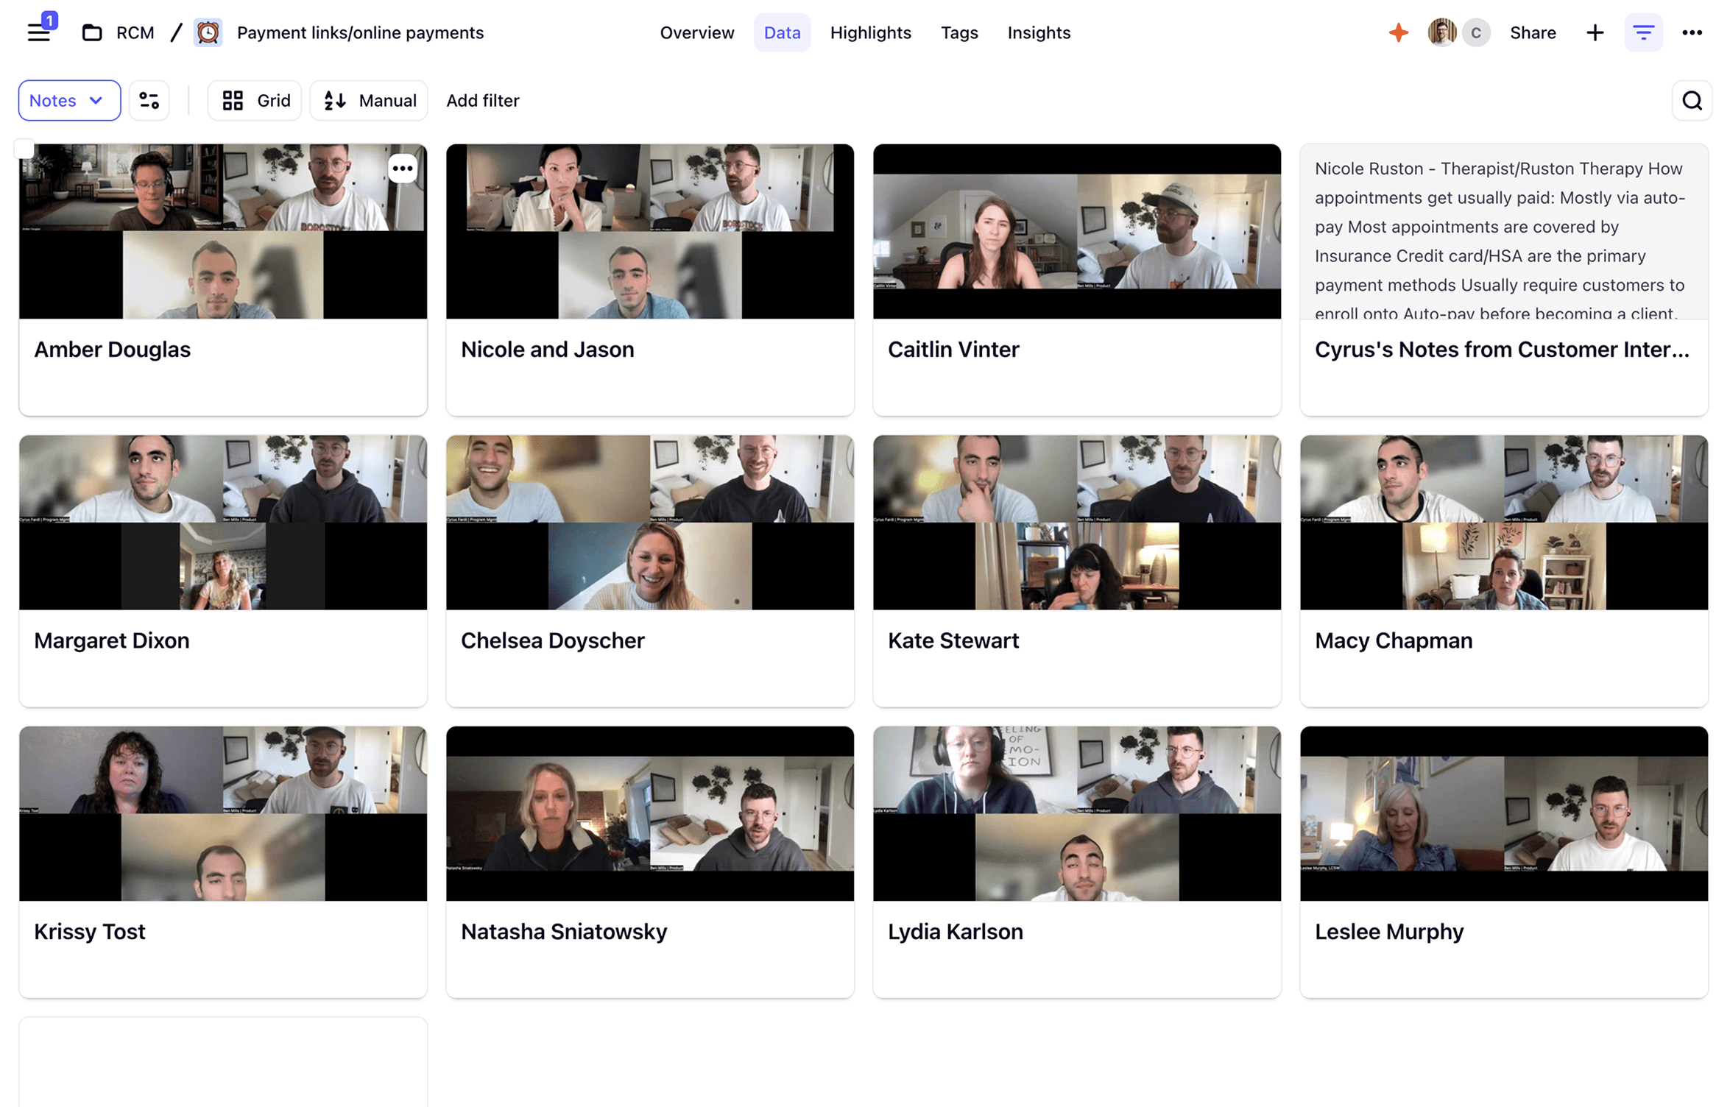1730x1107 pixels.
Task: Switch to the Insights tab
Action: [x=1038, y=32]
